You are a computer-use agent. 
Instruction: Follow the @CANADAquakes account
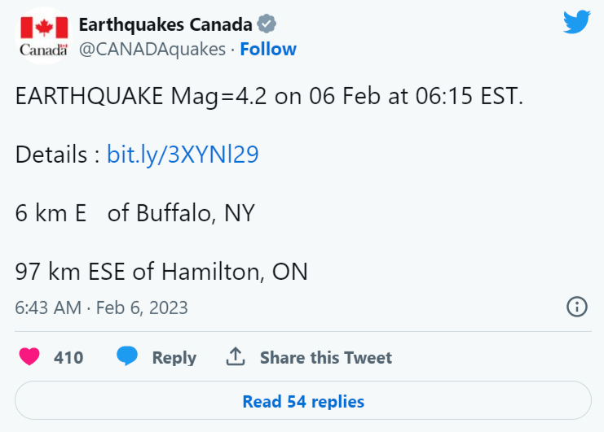[x=268, y=49]
